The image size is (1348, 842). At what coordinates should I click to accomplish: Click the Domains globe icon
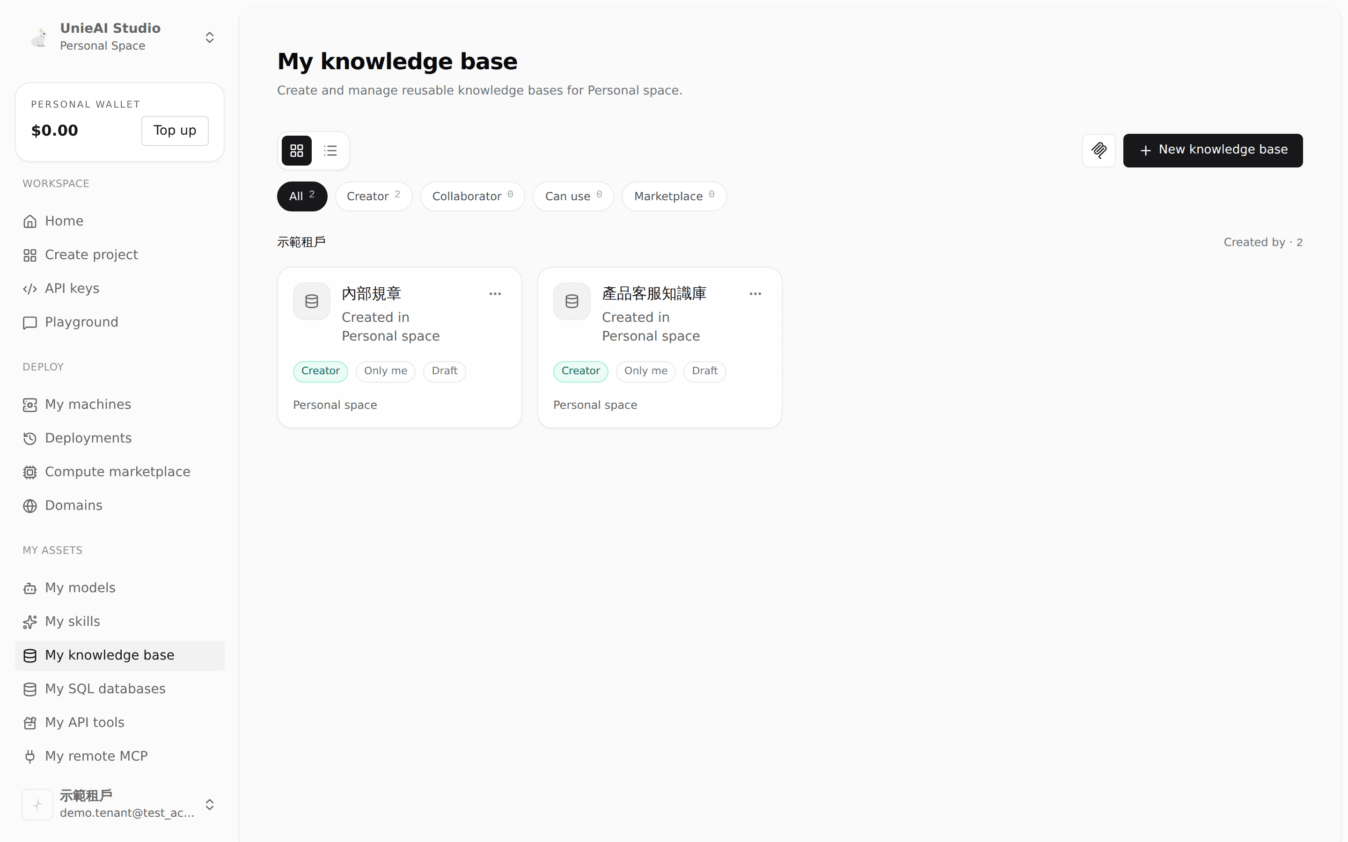click(x=30, y=506)
